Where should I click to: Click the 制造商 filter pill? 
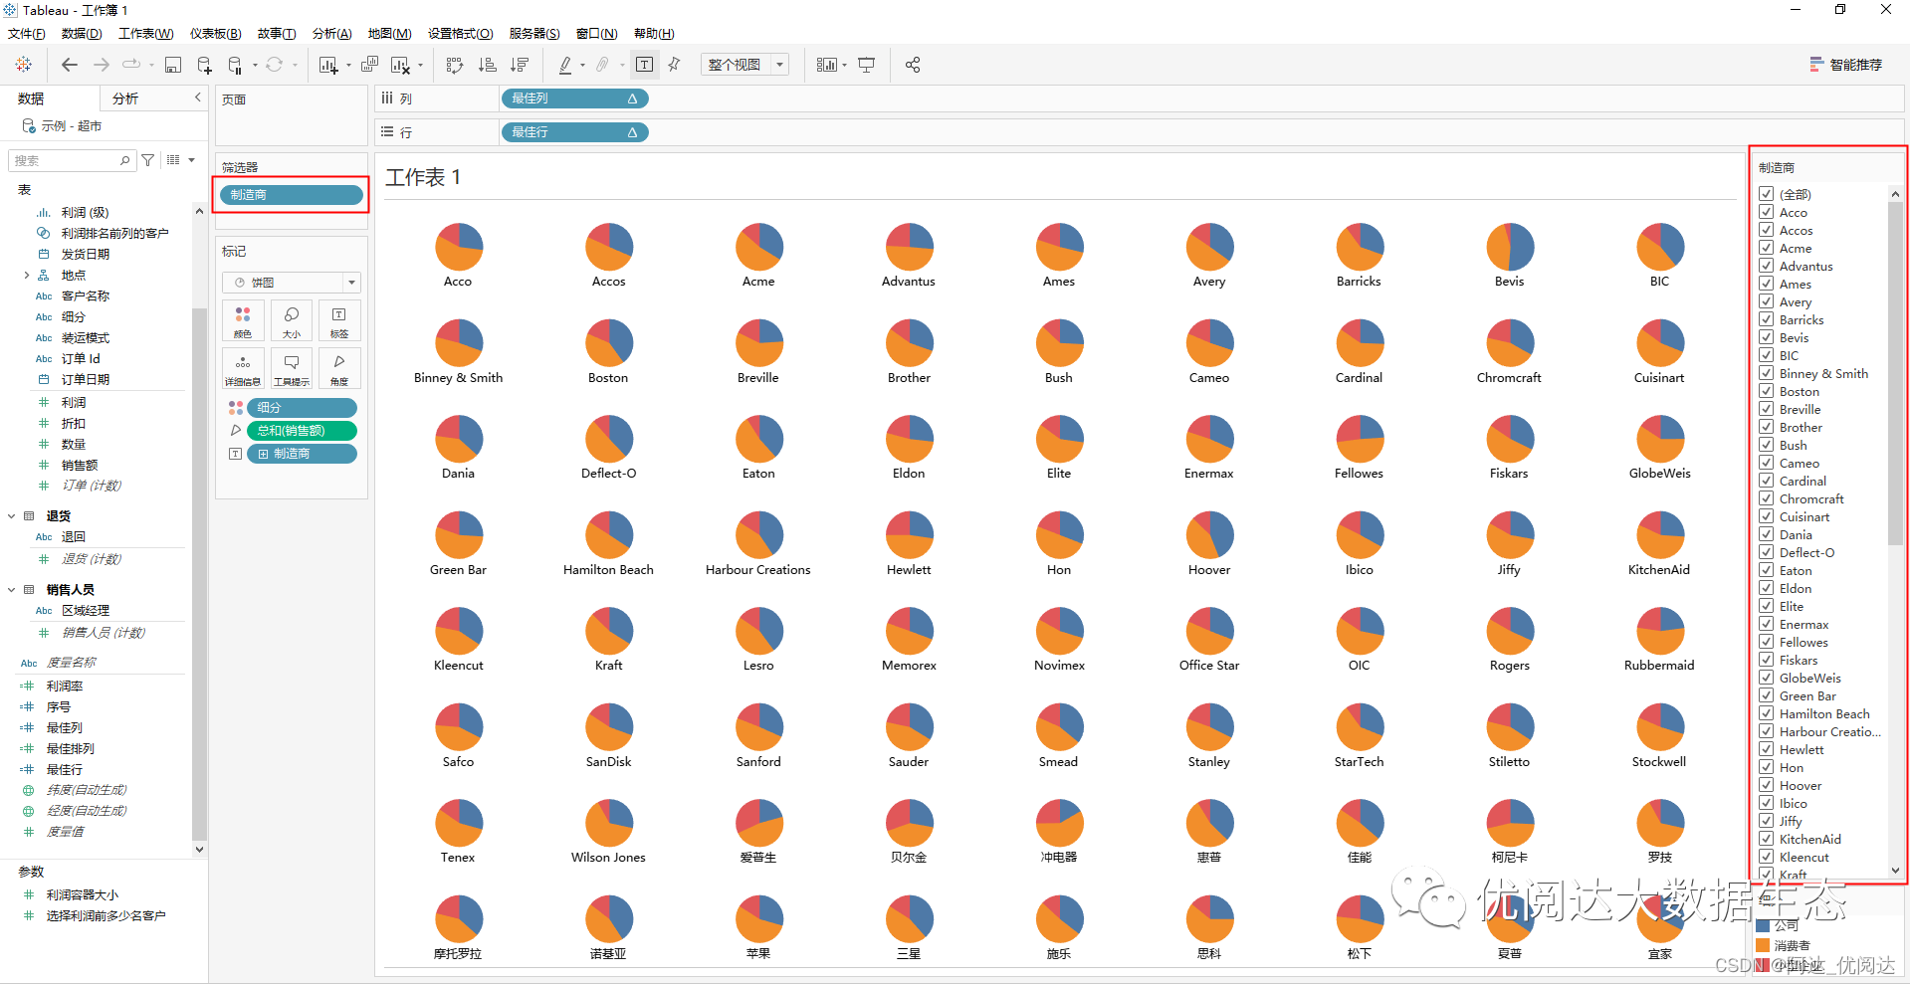pos(291,195)
